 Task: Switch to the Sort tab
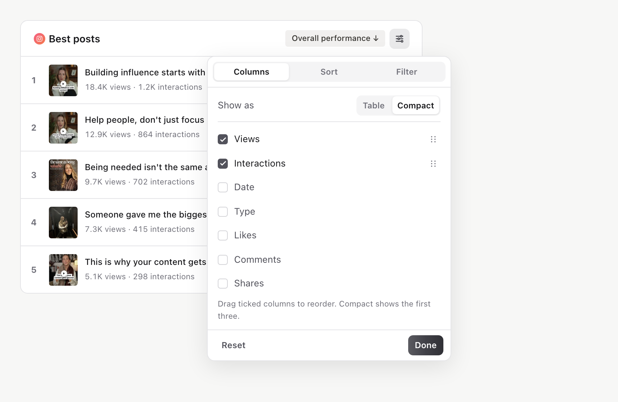point(329,72)
